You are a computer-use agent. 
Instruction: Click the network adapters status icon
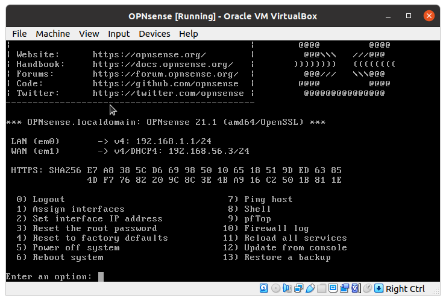pyautogui.click(x=298, y=288)
